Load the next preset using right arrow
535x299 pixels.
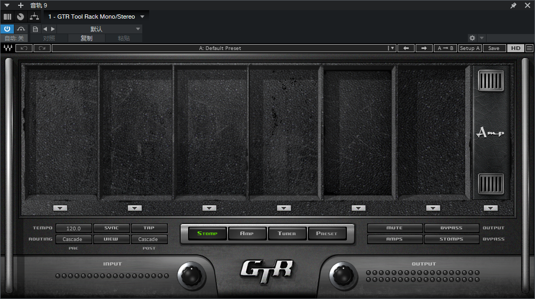424,48
